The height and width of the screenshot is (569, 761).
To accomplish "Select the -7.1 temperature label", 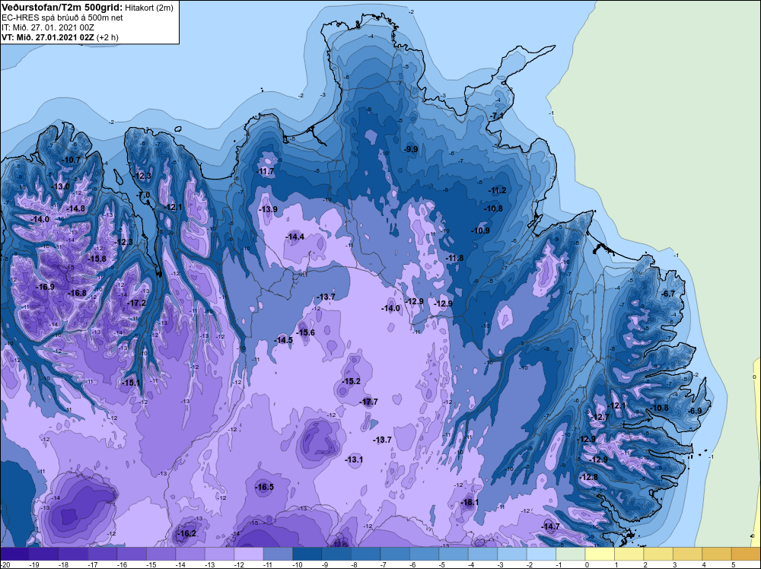I will click(x=496, y=116).
